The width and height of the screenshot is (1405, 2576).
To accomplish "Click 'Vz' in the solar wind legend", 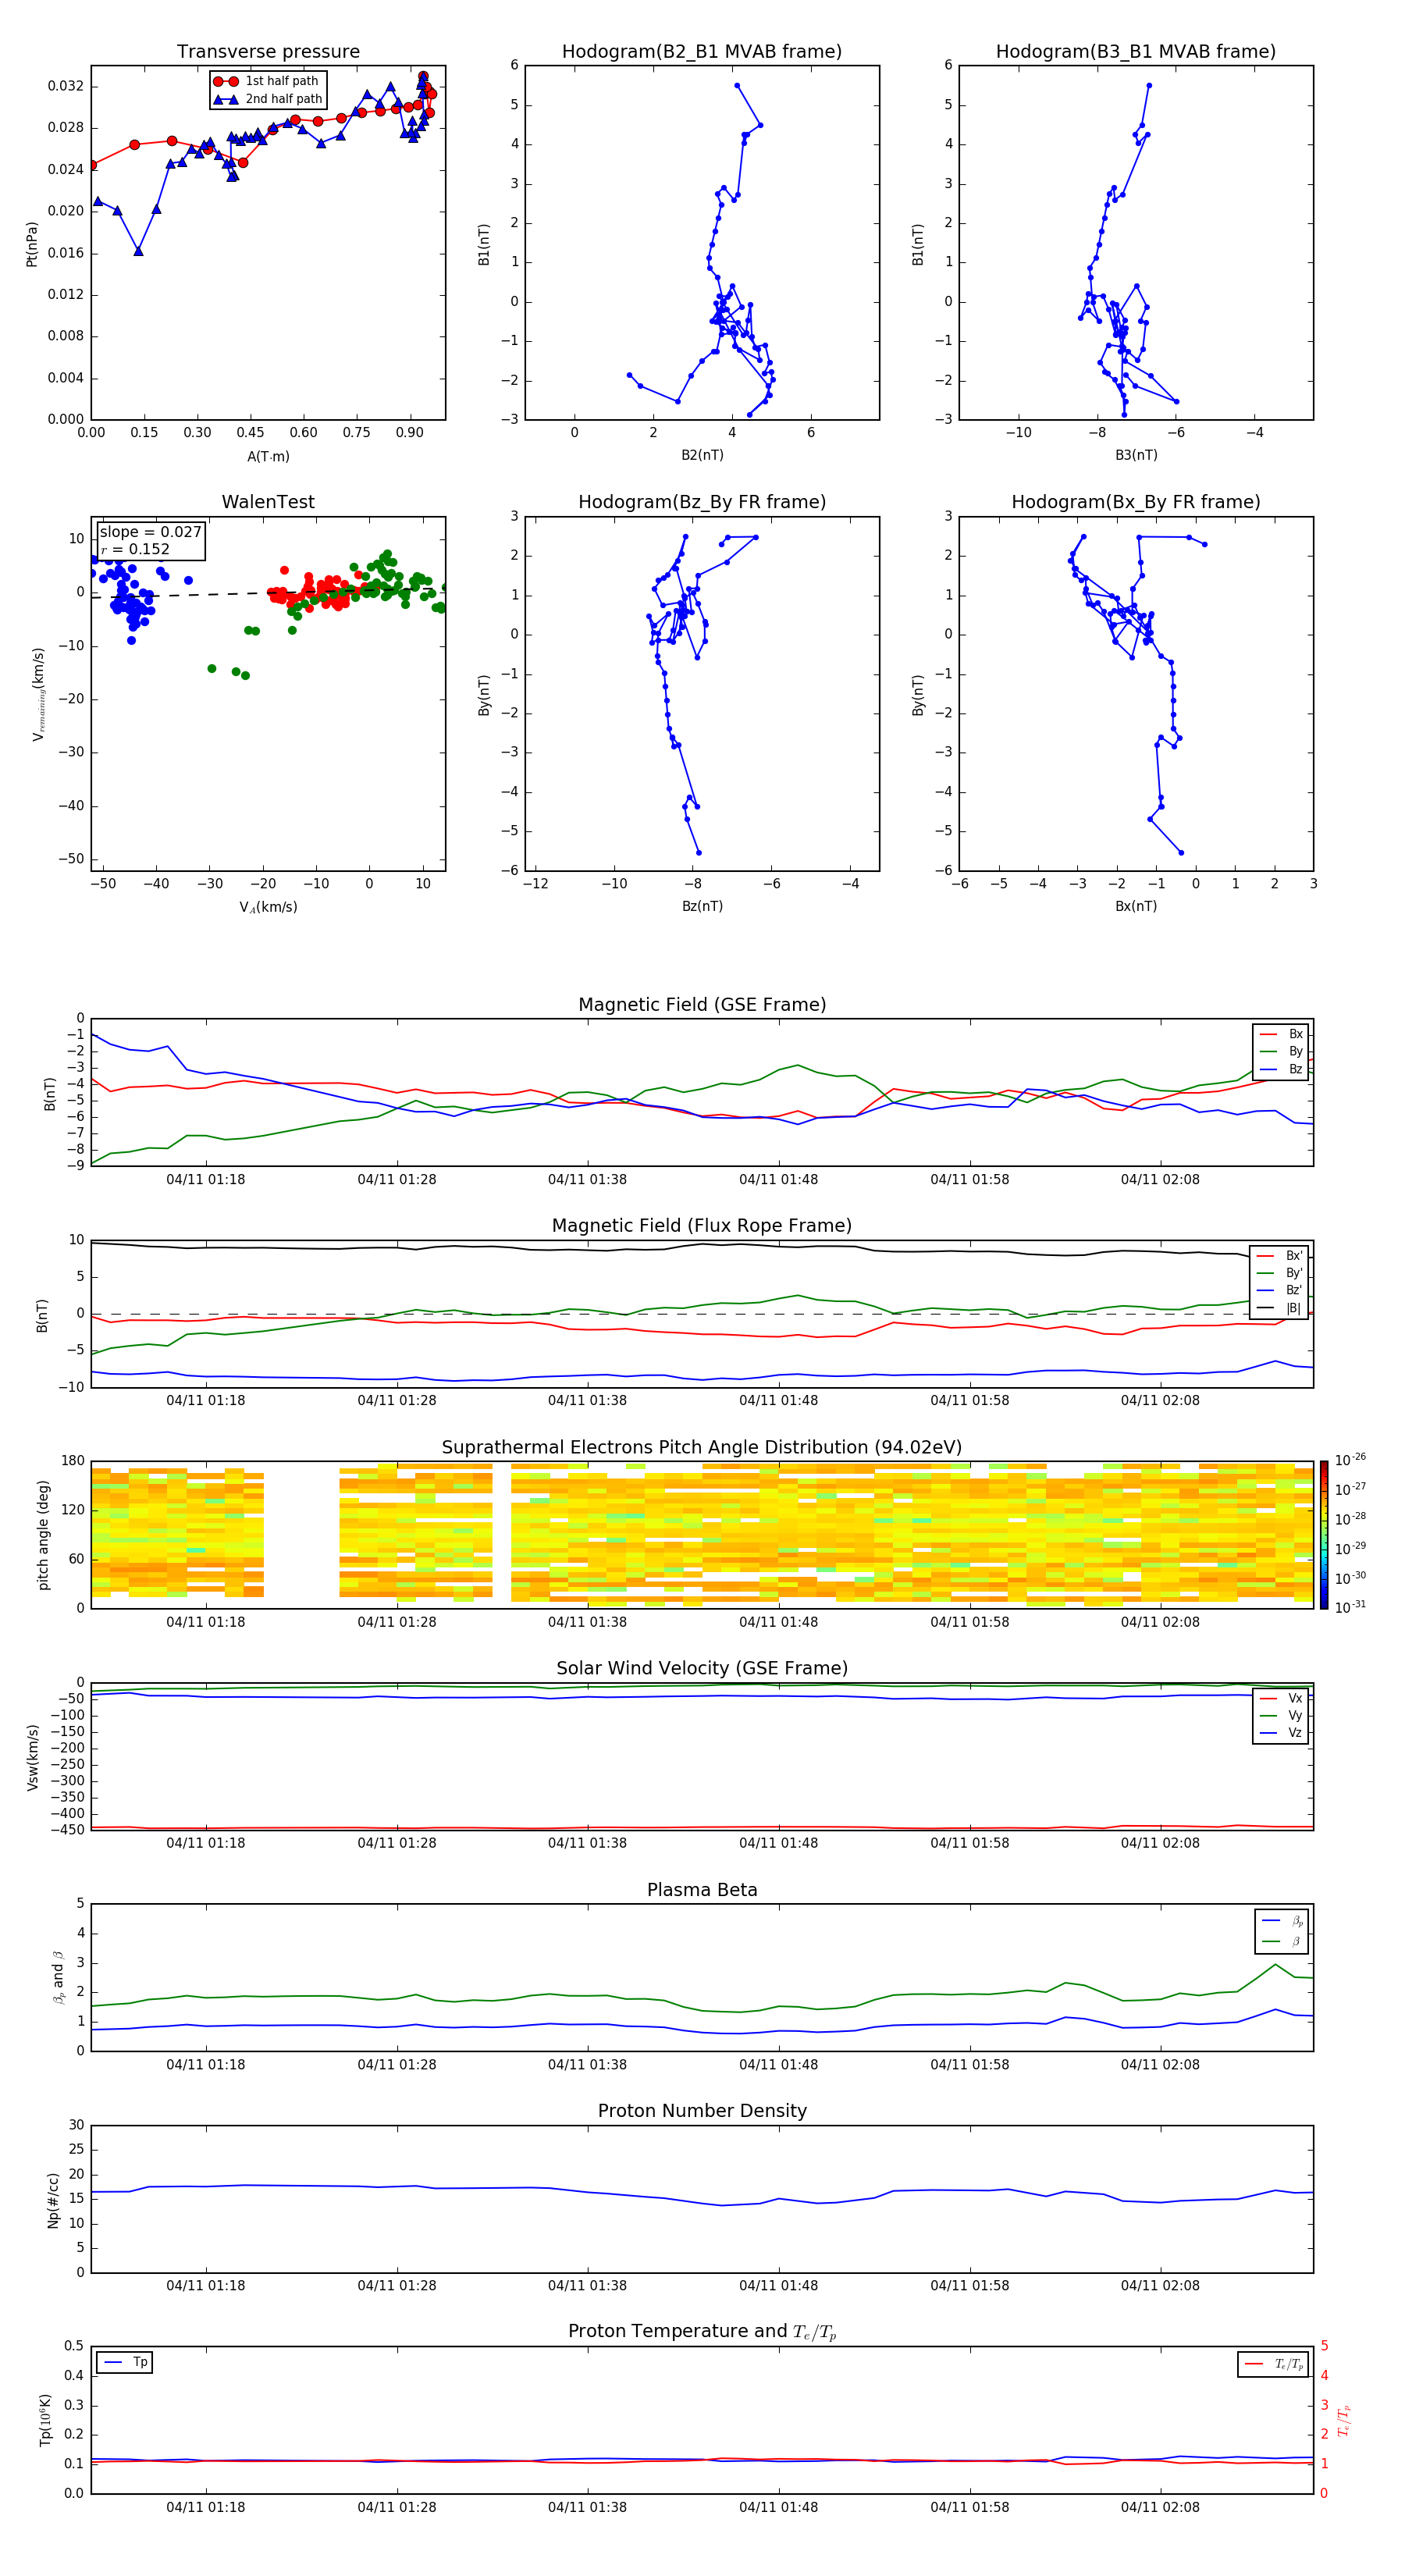I will (1281, 1733).
